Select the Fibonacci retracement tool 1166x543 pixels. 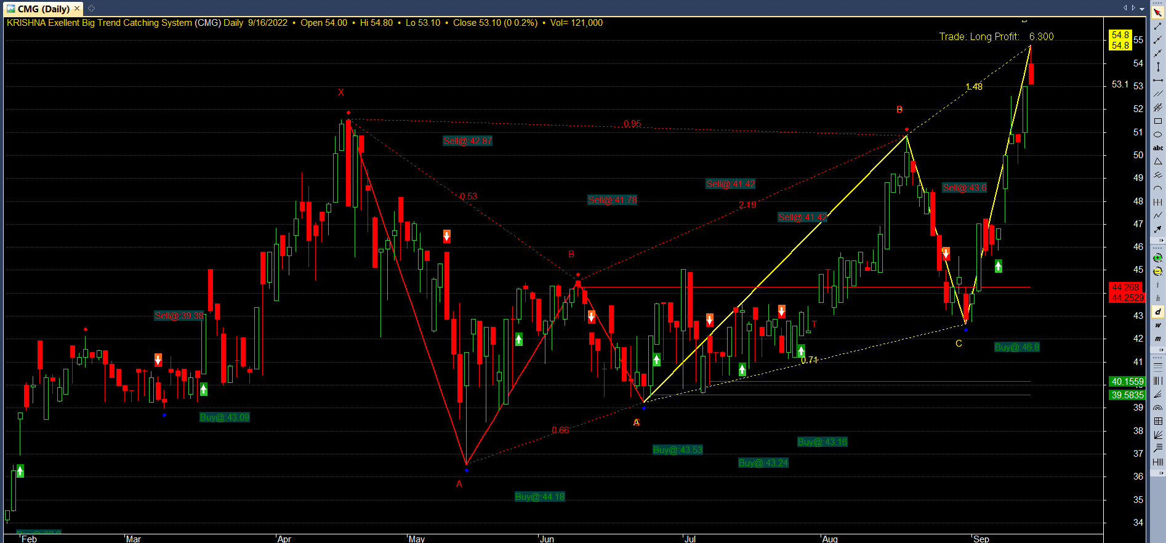pos(1158,366)
